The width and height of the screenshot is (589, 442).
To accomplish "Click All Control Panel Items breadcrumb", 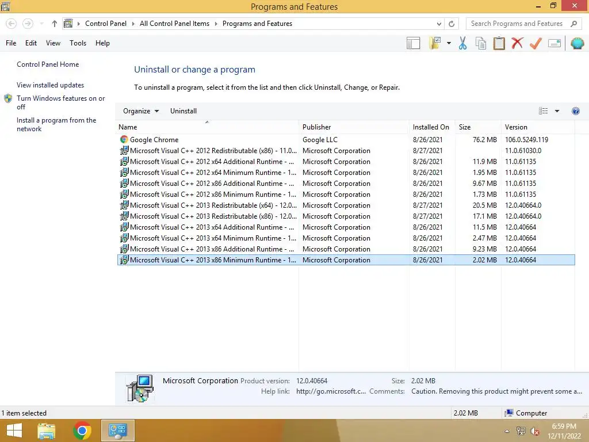I will click(174, 24).
